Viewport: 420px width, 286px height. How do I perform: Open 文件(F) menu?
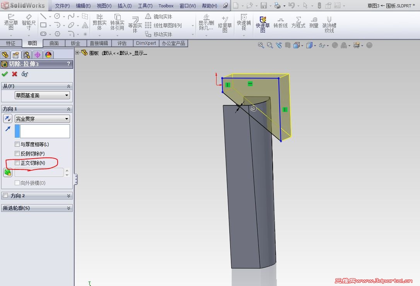click(x=62, y=6)
